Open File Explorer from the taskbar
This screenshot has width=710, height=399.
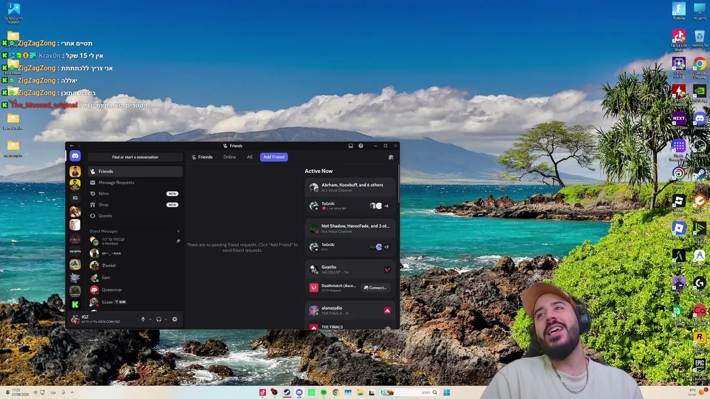tap(360, 392)
